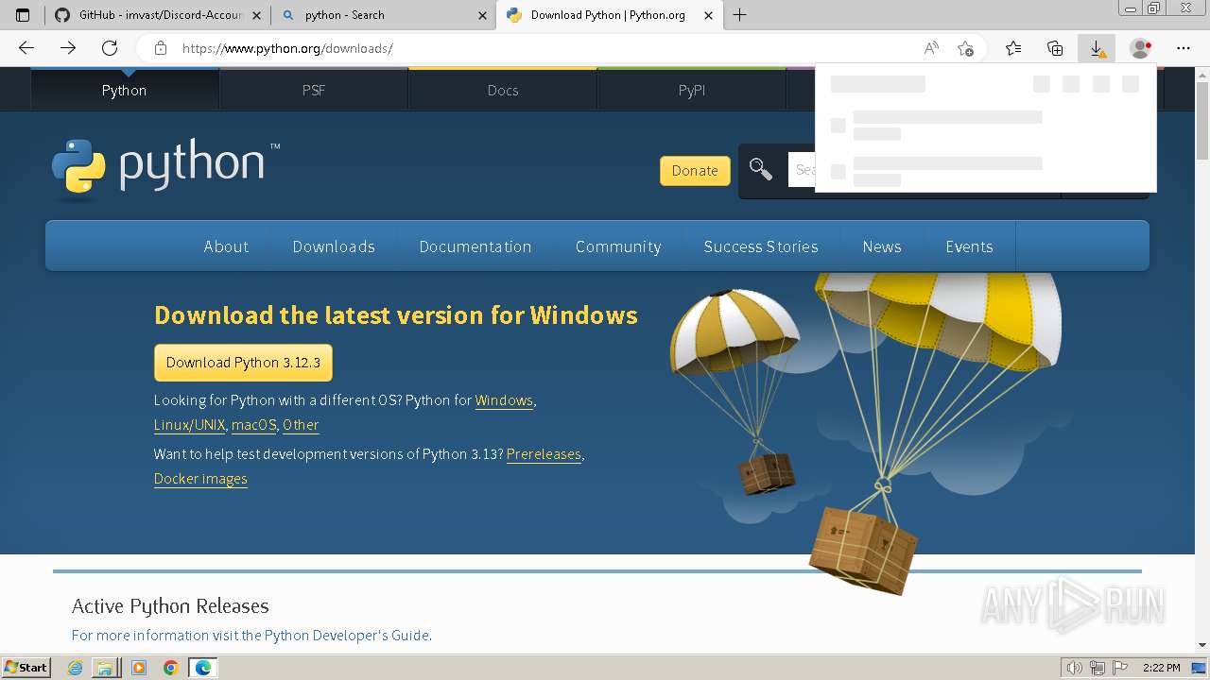Open a new browser tab

point(739,15)
